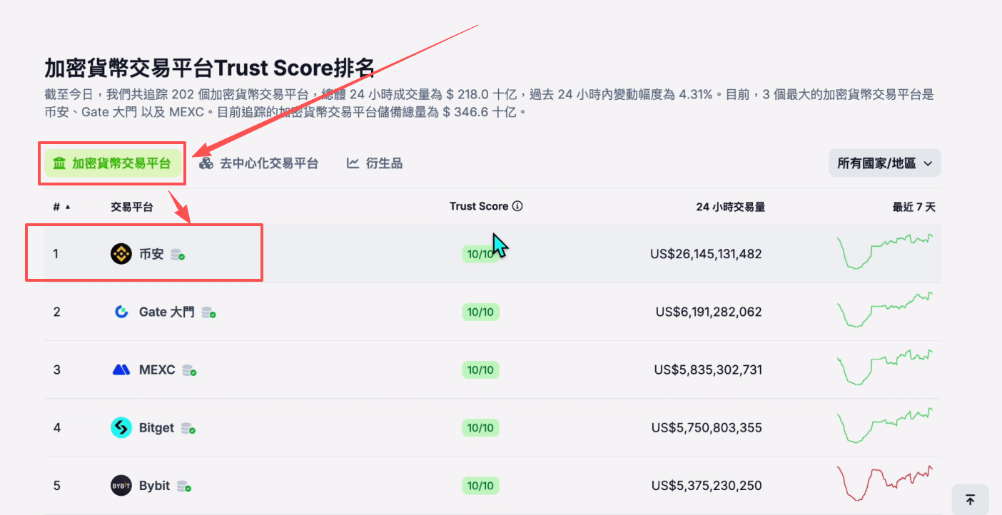
Task: Click the reserves badge beside MEXC
Action: coord(189,370)
